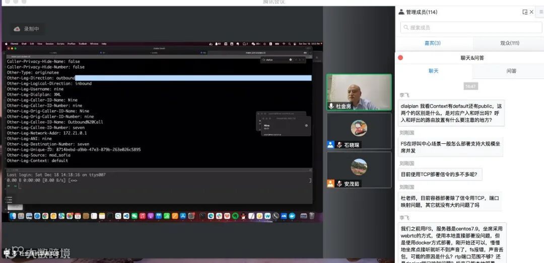The image size is (544, 263).
Task: Click the 16:47 chat timestamp
Action: click(471, 86)
